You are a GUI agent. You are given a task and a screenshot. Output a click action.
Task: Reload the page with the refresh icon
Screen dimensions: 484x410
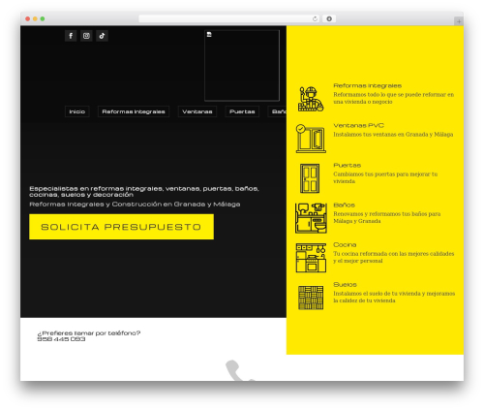[316, 18]
